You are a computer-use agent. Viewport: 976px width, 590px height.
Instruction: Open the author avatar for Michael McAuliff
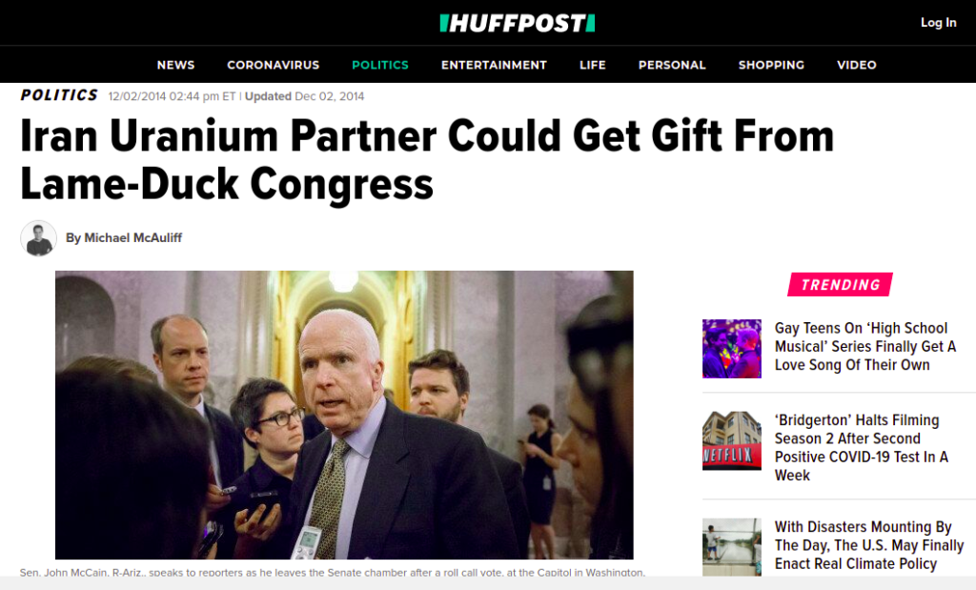coord(38,238)
